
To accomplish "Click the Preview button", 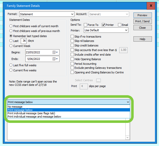I will tap(143, 15).
